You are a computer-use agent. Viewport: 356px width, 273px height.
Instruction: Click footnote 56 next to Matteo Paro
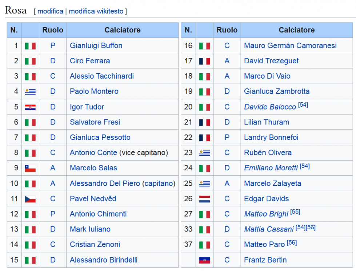(x=292, y=242)
